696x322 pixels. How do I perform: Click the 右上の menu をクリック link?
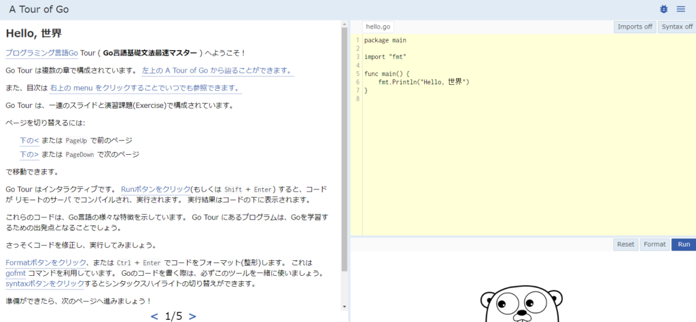[145, 88]
